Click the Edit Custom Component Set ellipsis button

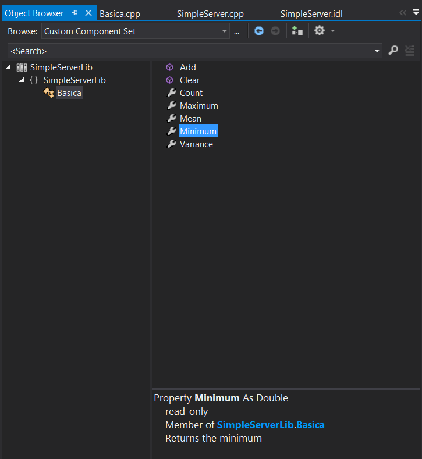(236, 31)
